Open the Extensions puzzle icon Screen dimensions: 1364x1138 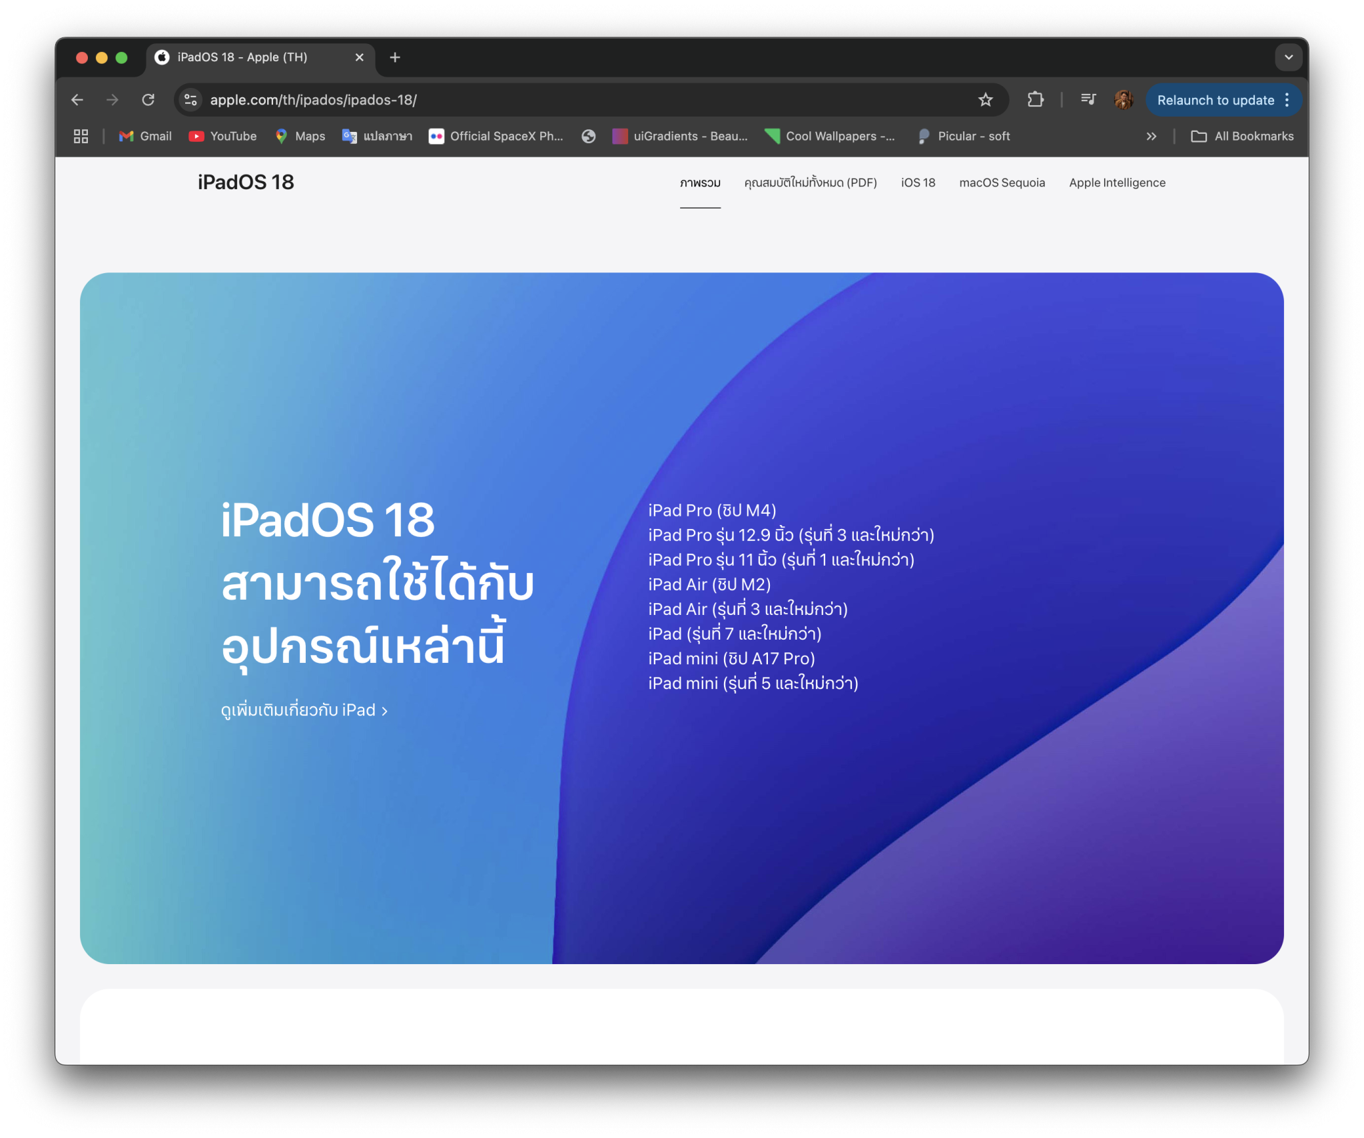[1035, 100]
